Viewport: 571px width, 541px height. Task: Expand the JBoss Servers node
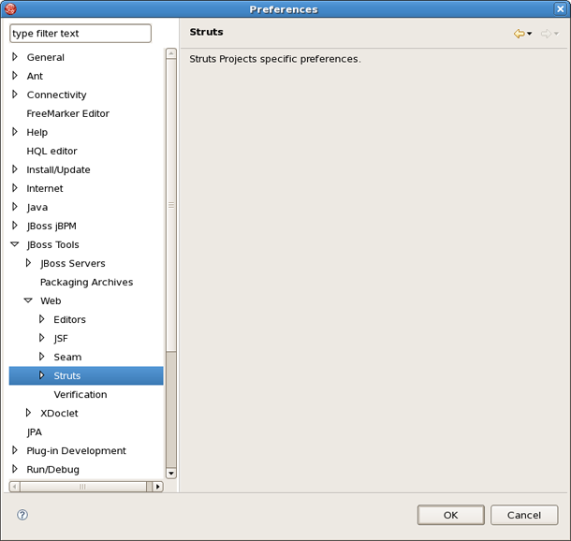pyautogui.click(x=28, y=263)
